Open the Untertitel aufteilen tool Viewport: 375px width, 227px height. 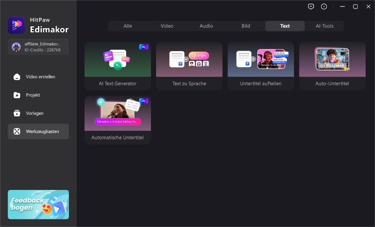coord(261,66)
